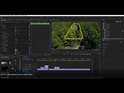Click the Step Back one frame button
The height and width of the screenshot is (93, 124).
pyautogui.click(x=74, y=54)
